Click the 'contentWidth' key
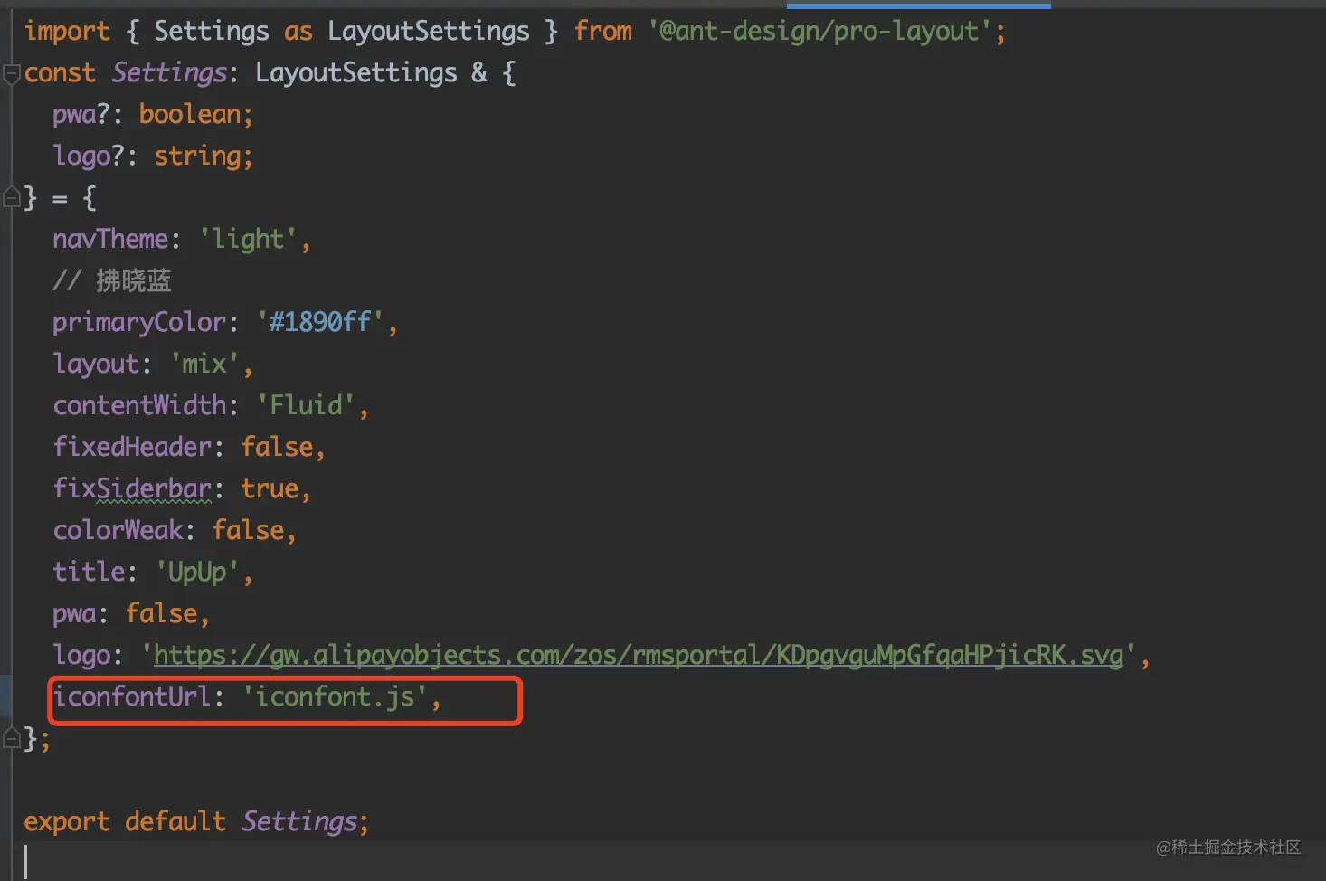Image resolution: width=1326 pixels, height=881 pixels. click(x=139, y=405)
